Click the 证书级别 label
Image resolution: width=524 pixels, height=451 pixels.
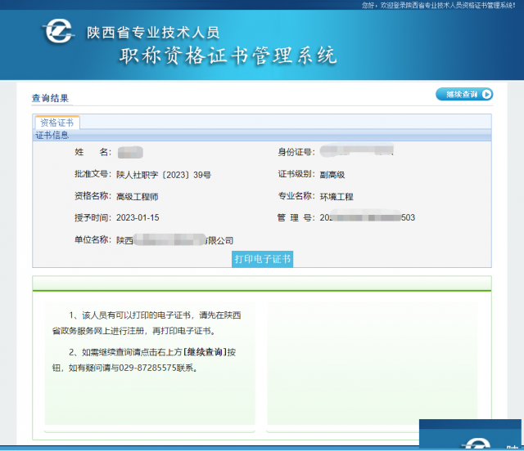click(x=296, y=174)
